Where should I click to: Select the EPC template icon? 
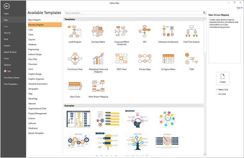pyautogui.click(x=144, y=31)
